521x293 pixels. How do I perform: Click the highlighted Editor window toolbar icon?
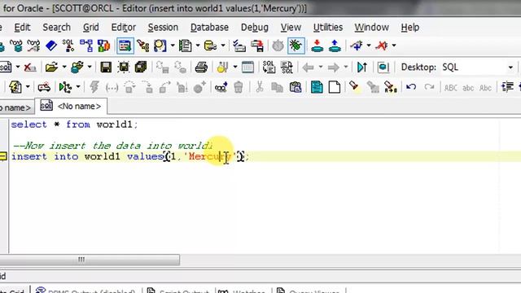tap(125, 46)
